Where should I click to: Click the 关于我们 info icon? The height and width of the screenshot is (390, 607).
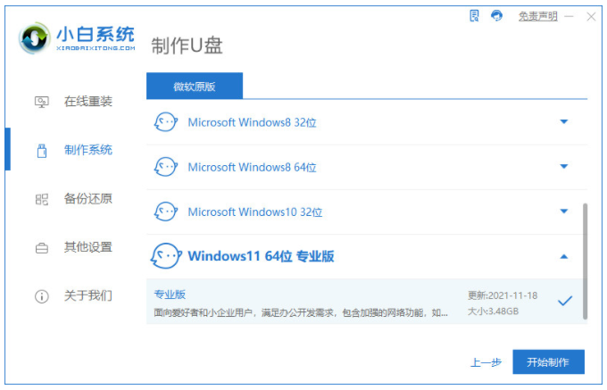pyautogui.click(x=41, y=296)
